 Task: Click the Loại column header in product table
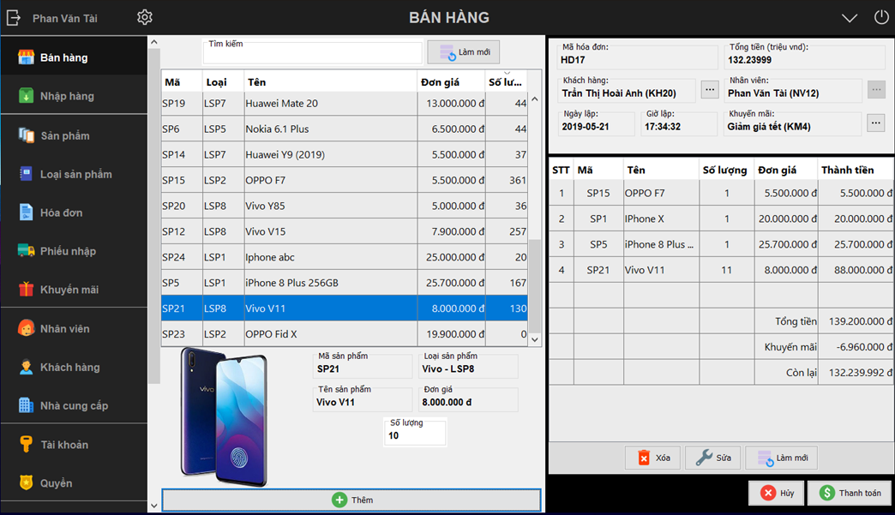click(x=223, y=82)
